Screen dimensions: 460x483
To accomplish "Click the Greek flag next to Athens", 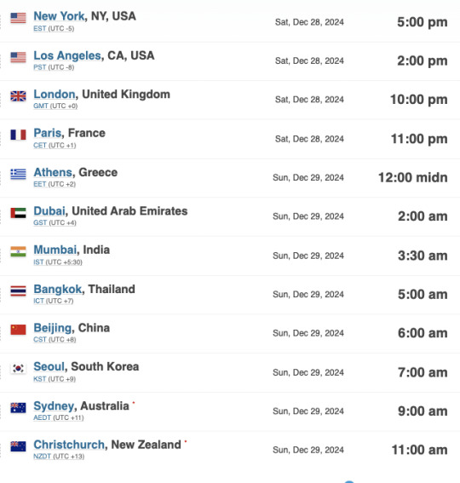I will [x=18, y=174].
